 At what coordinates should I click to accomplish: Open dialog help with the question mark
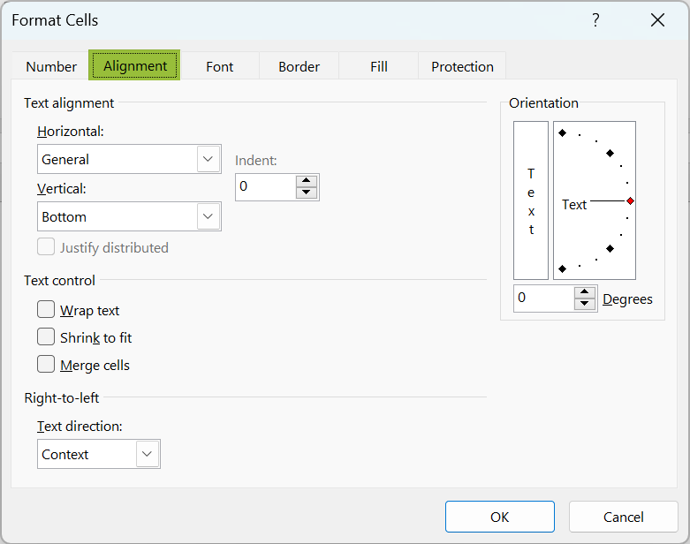(595, 19)
